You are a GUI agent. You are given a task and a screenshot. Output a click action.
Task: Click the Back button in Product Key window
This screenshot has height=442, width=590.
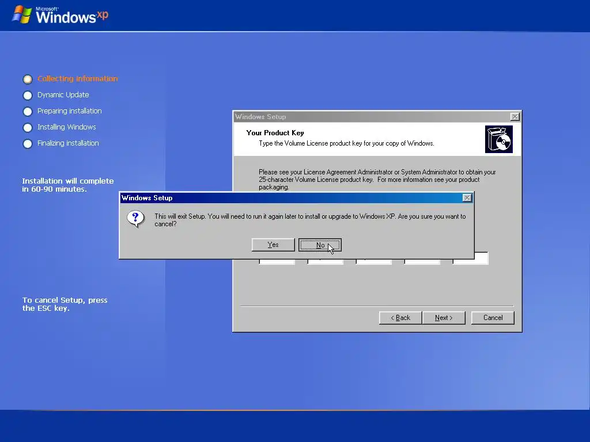400,318
